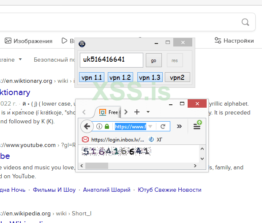262x223 pixels.
Task: Open the browser hamburger menu
Action: (197, 125)
